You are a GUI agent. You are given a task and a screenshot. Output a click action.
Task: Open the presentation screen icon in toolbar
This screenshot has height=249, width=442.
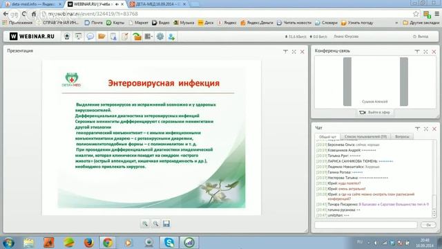tap(78, 37)
